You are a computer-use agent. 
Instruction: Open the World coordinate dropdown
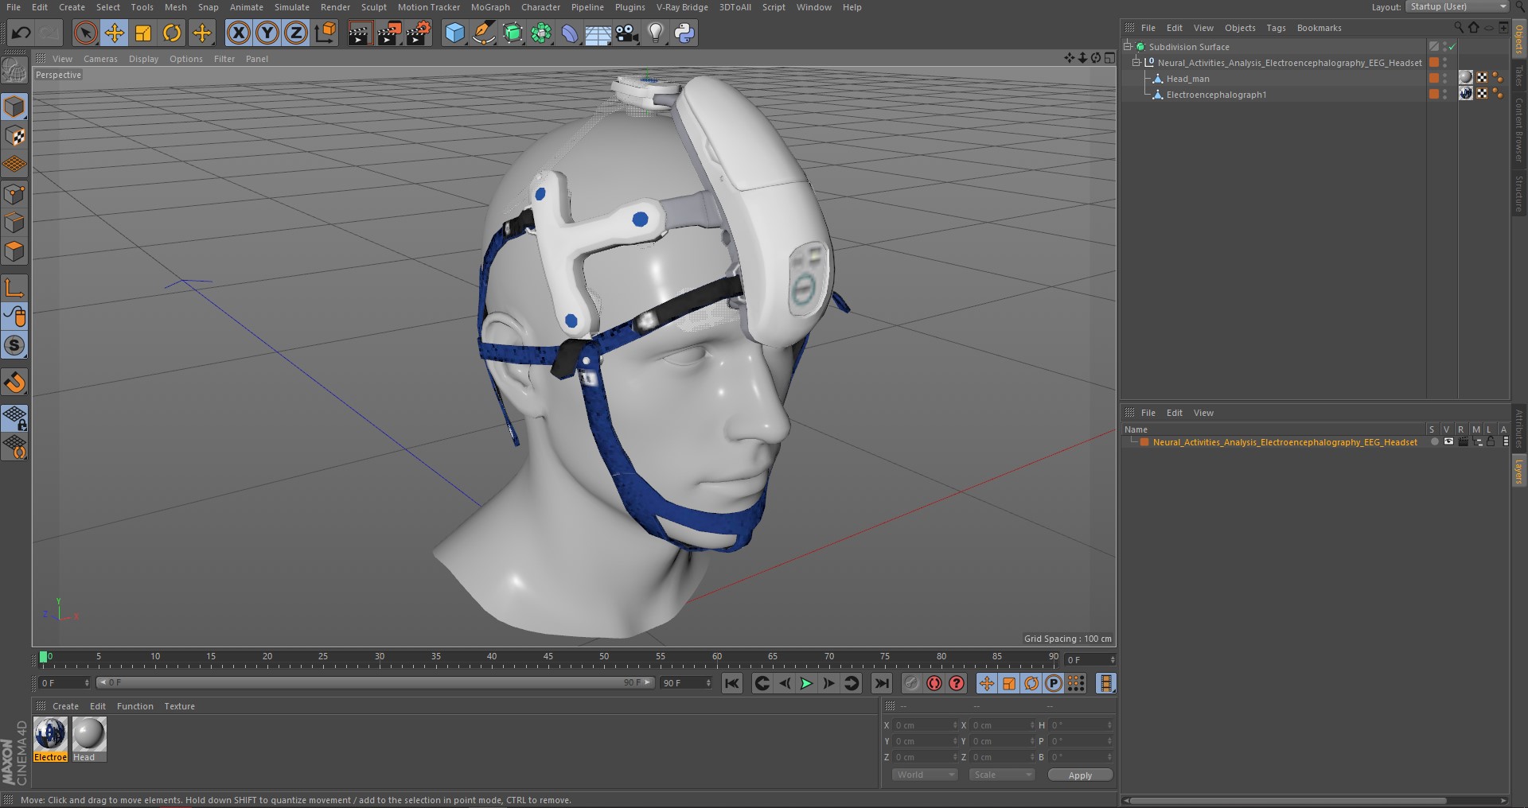tap(924, 775)
